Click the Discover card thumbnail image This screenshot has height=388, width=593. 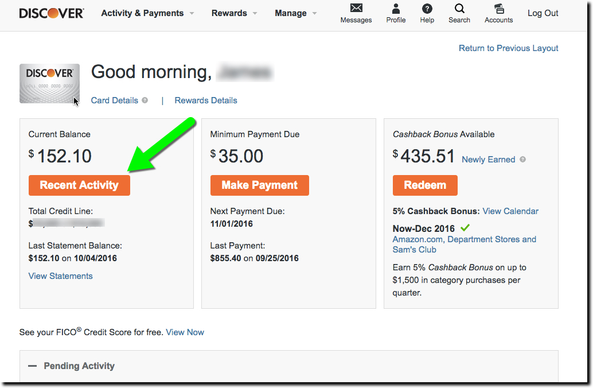tap(49, 83)
